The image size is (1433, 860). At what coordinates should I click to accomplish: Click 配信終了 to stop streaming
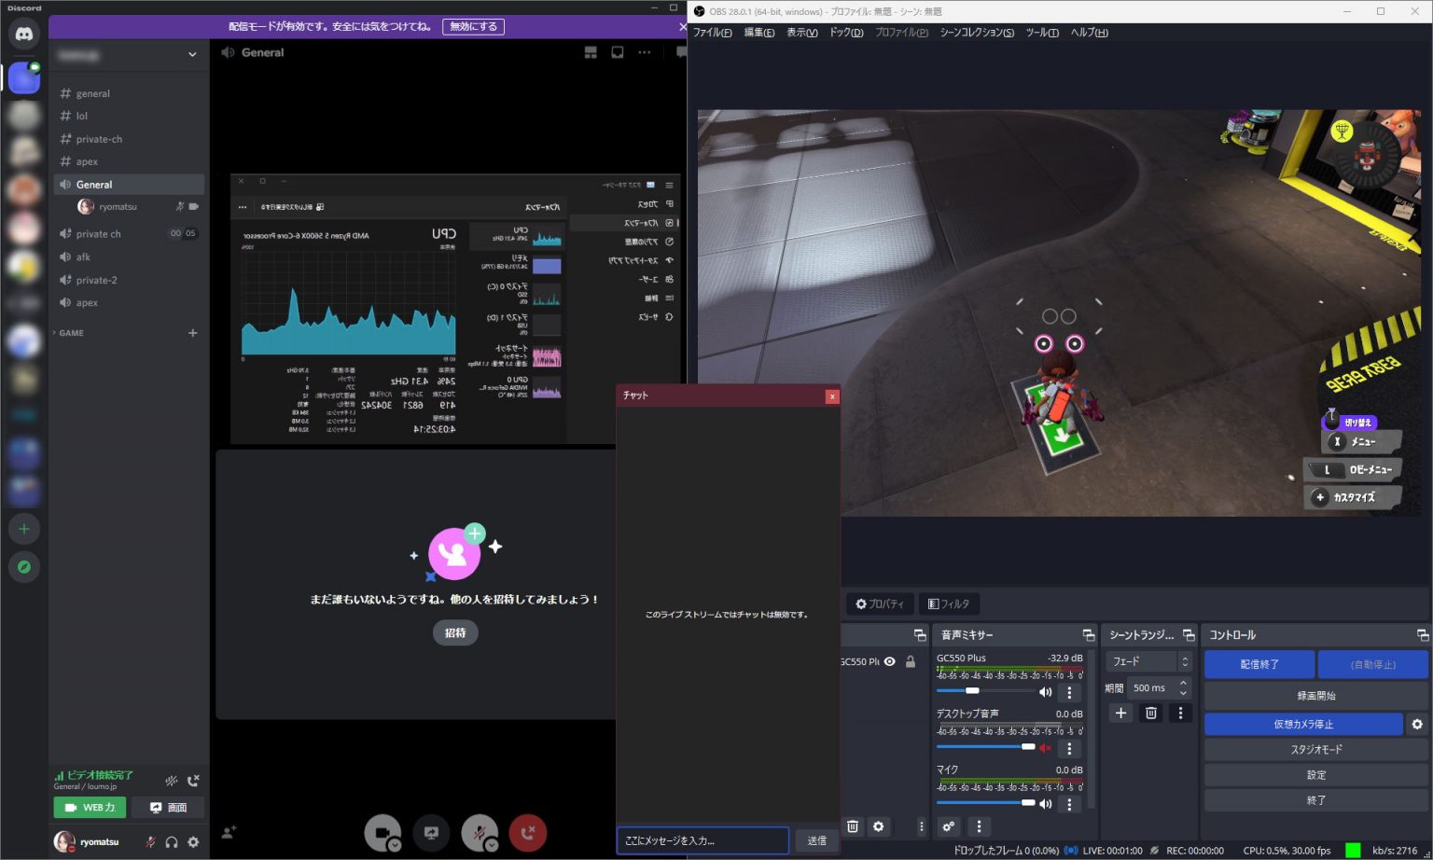pyautogui.click(x=1259, y=664)
